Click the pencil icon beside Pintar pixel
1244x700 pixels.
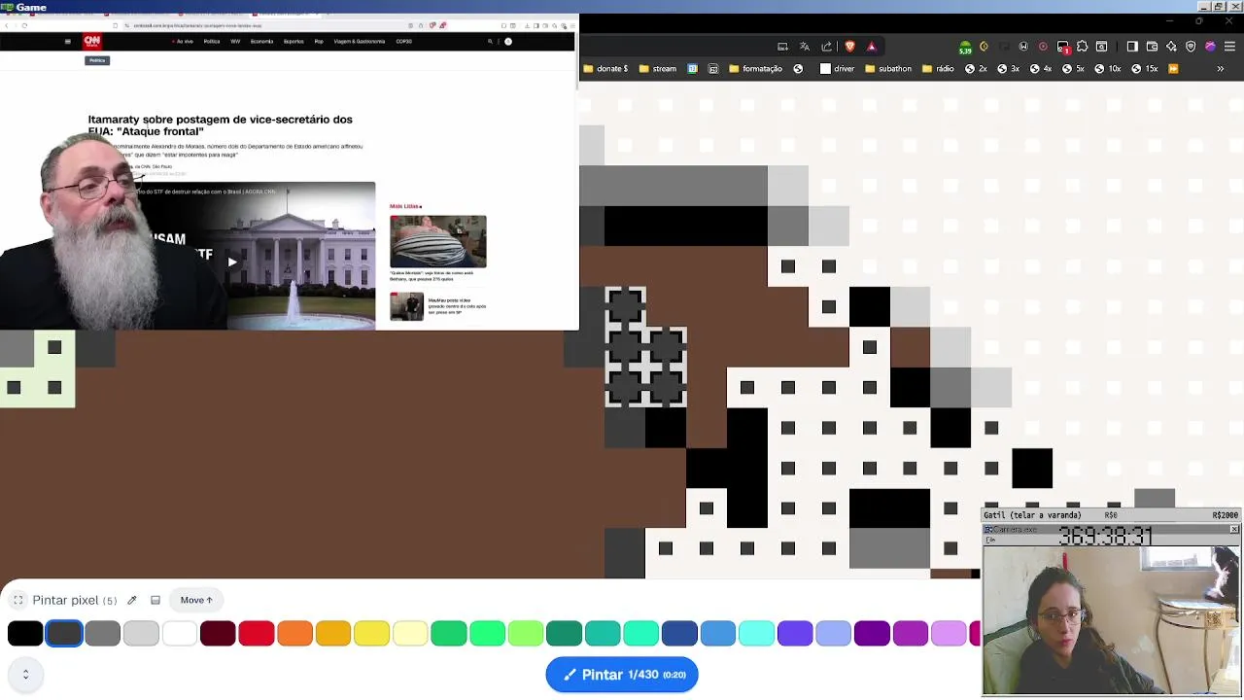coord(132,600)
